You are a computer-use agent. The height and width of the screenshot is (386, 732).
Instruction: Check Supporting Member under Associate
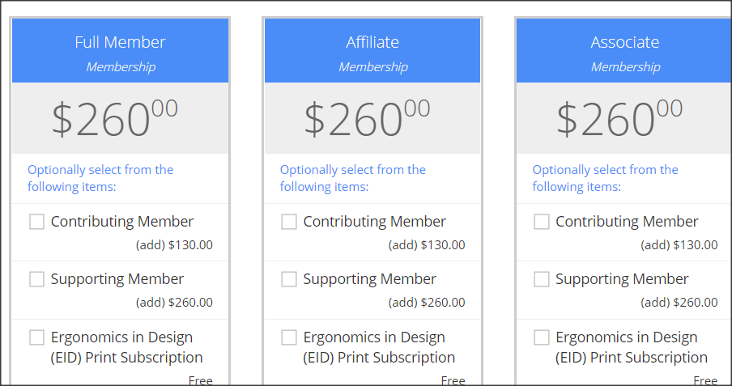click(542, 279)
